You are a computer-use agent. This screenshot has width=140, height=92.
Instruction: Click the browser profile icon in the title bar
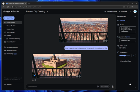tap(3, 3)
